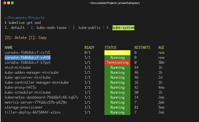Click the RESTARTS column header
199x122 pixels.
coord(142,48)
